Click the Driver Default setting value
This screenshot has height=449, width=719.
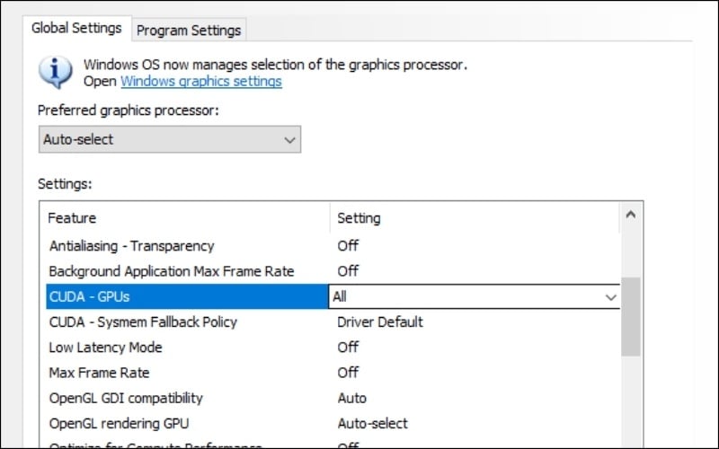tap(379, 321)
